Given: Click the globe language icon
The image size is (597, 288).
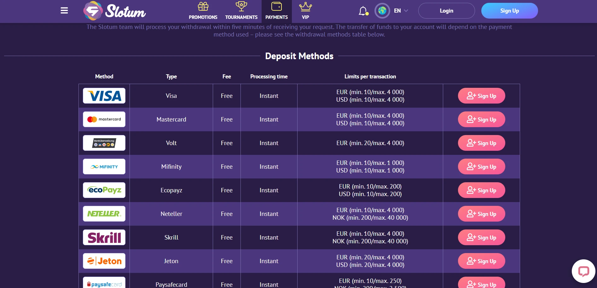Looking at the screenshot, I should click(382, 11).
